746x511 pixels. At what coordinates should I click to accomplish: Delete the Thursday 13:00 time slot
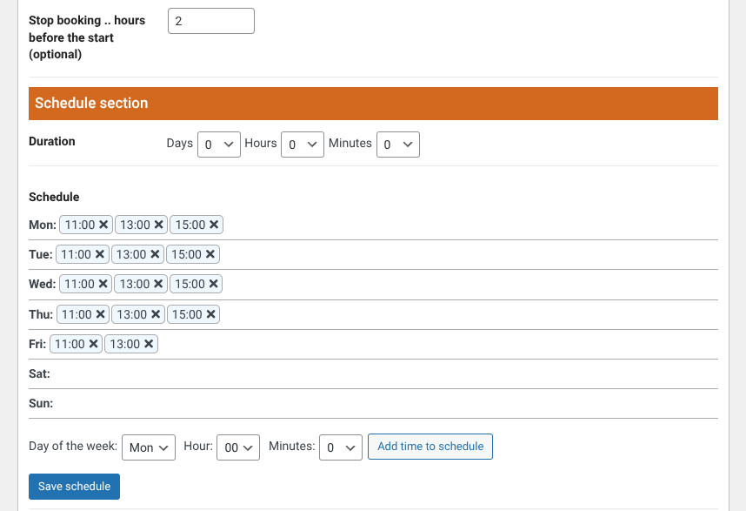(x=156, y=314)
